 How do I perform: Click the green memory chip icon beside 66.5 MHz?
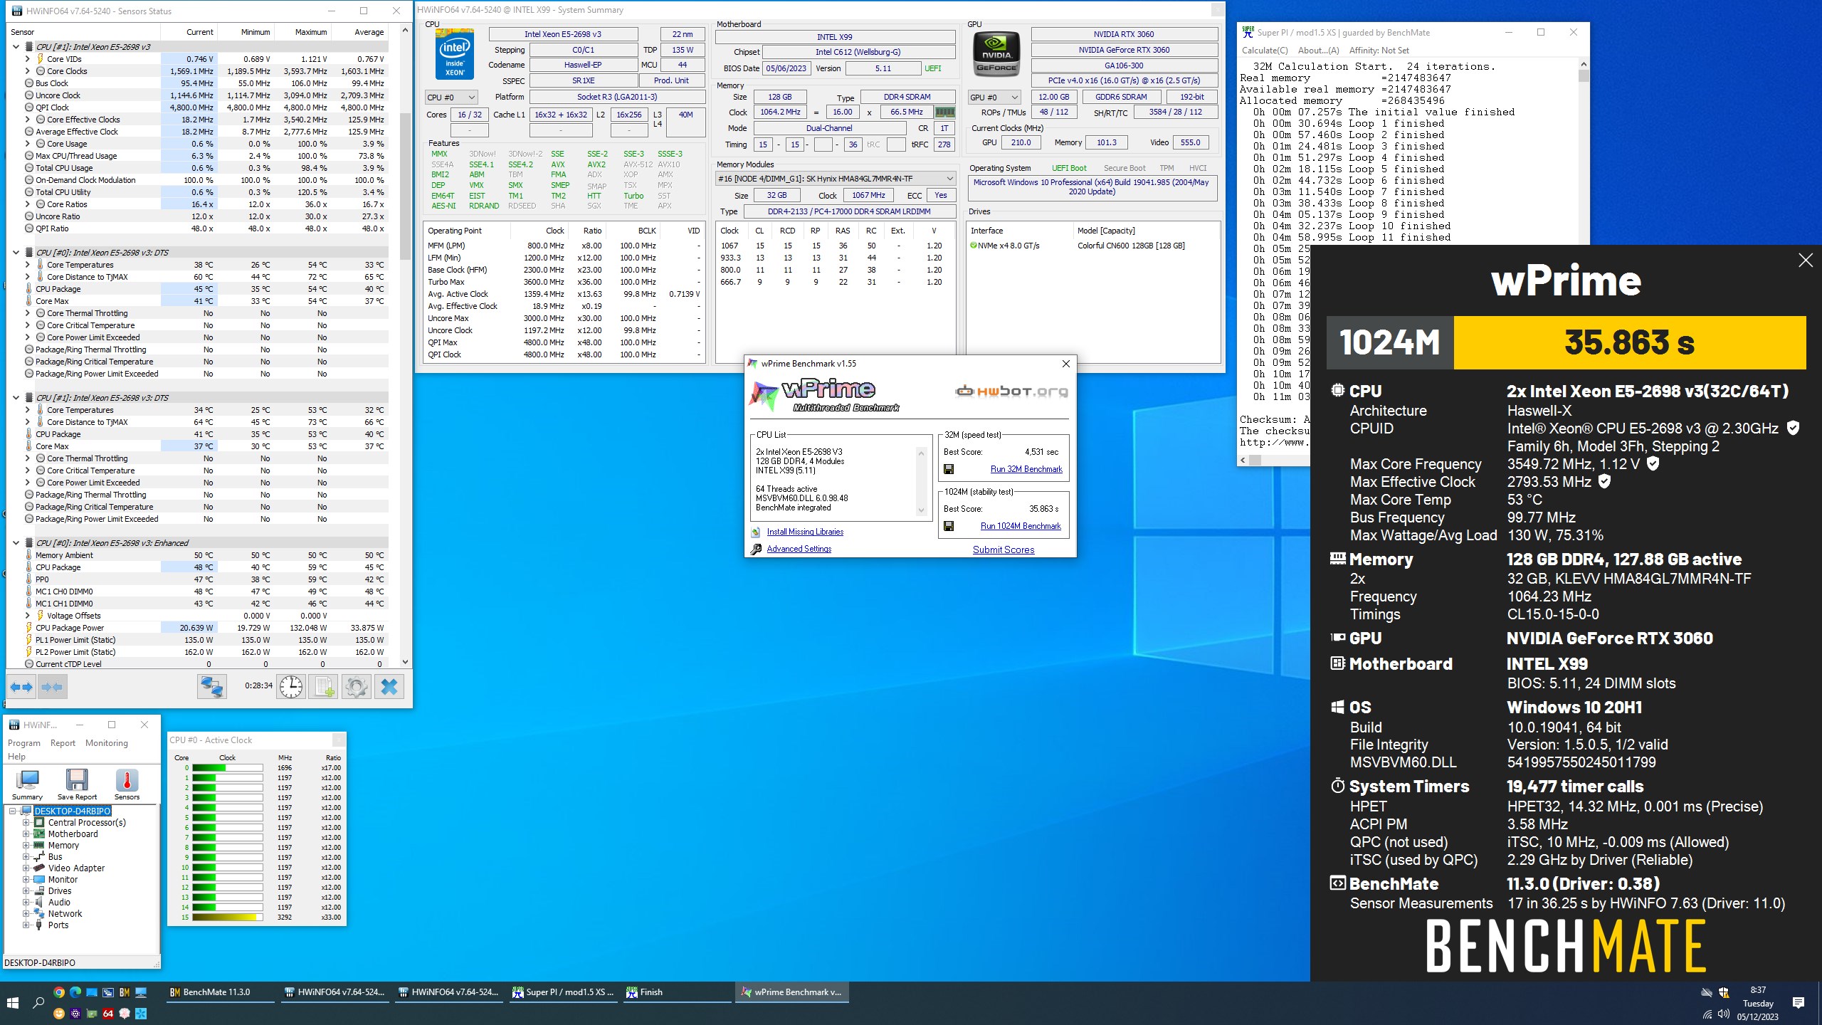944,112
